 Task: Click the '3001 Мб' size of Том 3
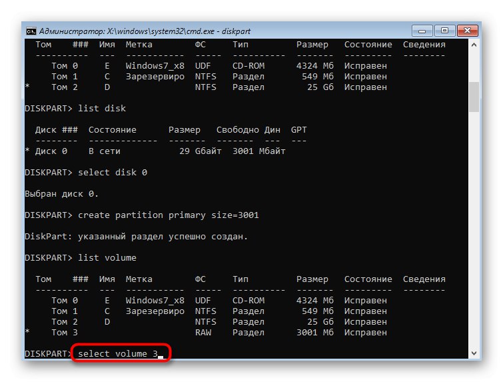point(315,333)
